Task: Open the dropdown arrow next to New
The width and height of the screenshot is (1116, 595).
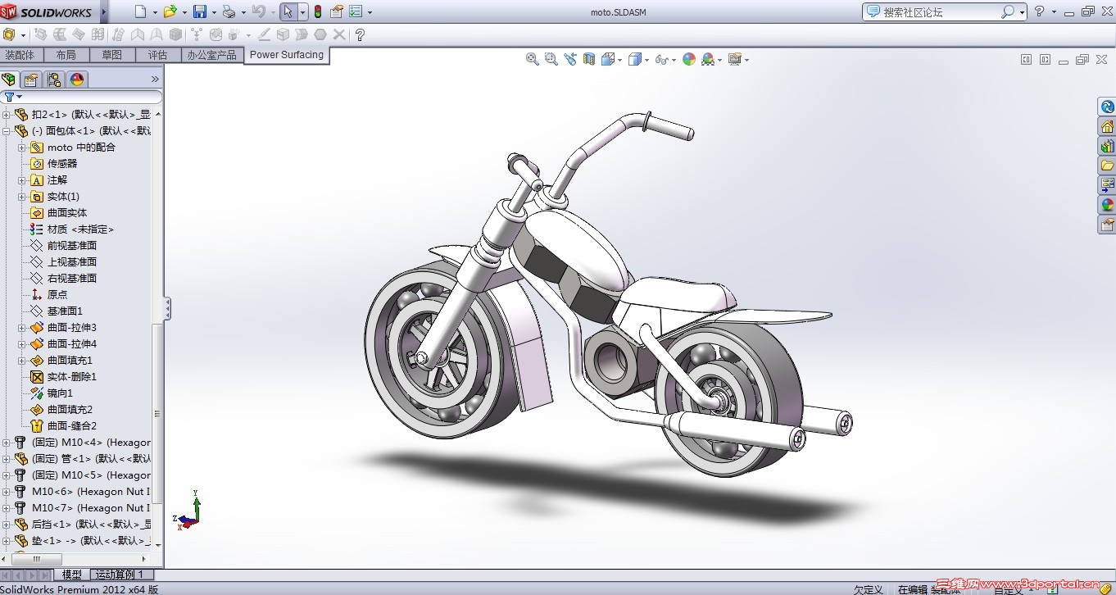Action: (155, 12)
